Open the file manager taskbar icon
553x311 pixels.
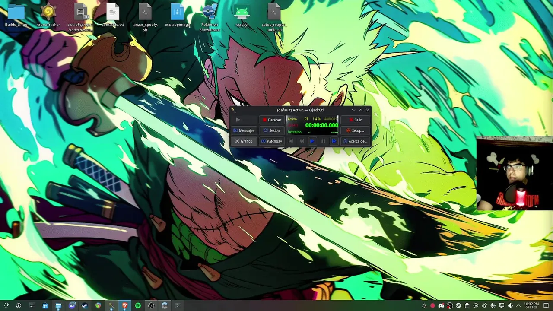(x=58, y=305)
